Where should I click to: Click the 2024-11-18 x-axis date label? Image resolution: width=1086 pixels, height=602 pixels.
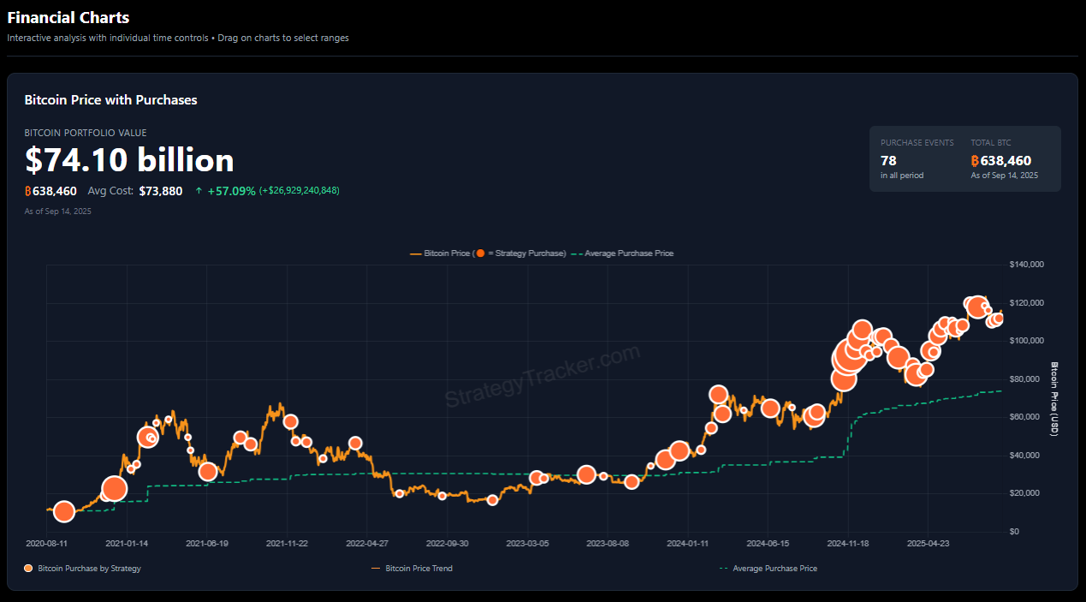pyautogui.click(x=847, y=543)
